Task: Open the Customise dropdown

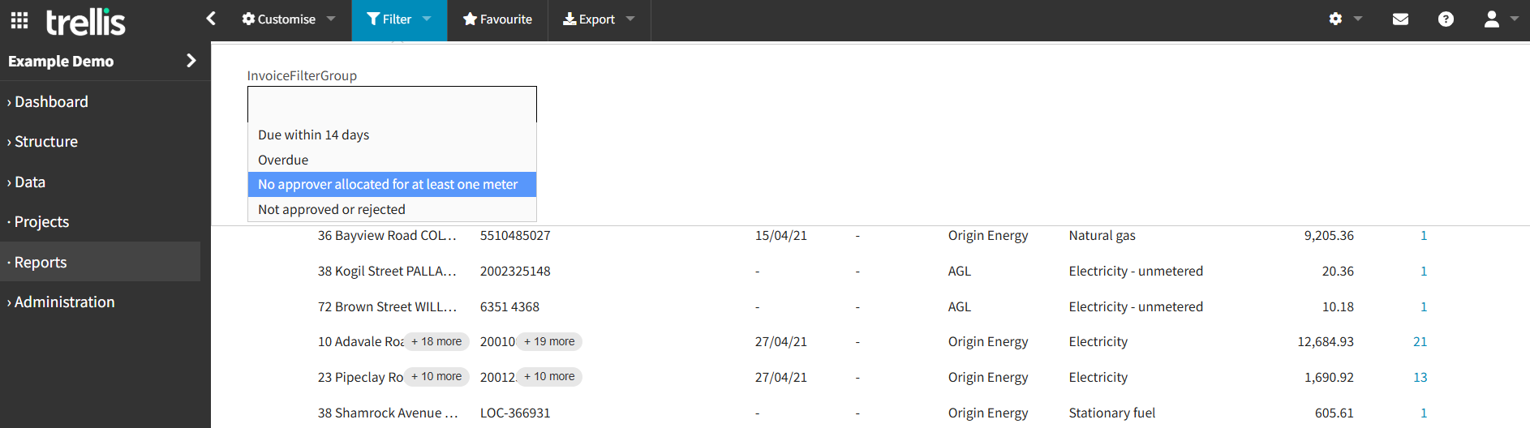Action: coord(288,19)
